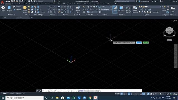Expand the Draw panel
The width and height of the screenshot is (178, 100).
(x=52, y=15)
